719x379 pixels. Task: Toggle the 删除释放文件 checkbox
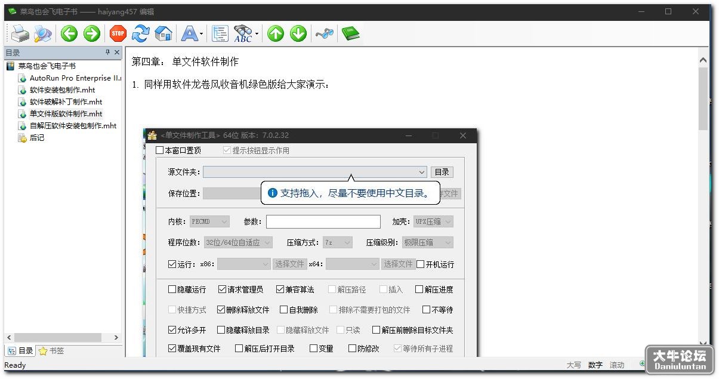pyautogui.click(x=221, y=310)
